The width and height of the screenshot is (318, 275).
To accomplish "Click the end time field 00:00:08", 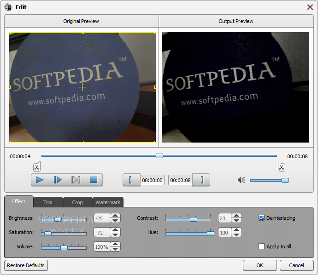I will [180, 180].
